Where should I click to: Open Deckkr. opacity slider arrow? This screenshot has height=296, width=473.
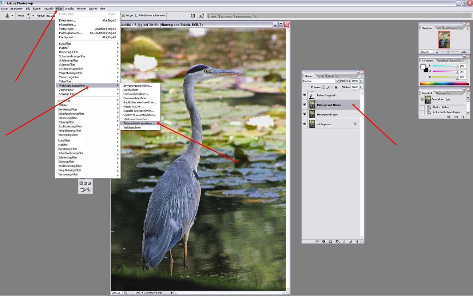click(x=361, y=81)
